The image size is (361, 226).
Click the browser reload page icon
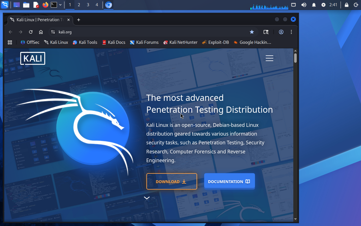(31, 32)
